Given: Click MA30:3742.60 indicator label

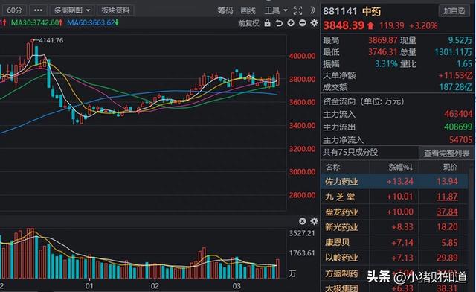Looking at the screenshot, I should (36, 23).
